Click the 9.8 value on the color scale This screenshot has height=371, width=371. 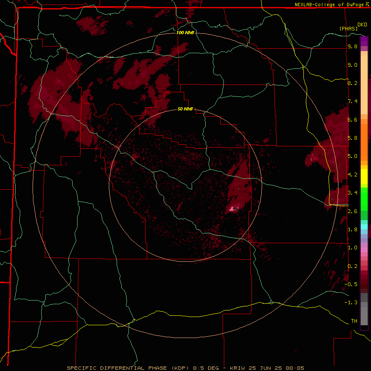click(x=352, y=46)
